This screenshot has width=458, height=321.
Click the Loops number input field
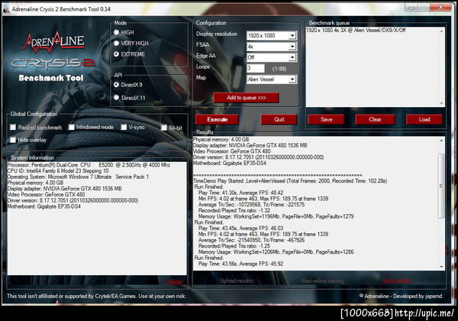(256, 68)
